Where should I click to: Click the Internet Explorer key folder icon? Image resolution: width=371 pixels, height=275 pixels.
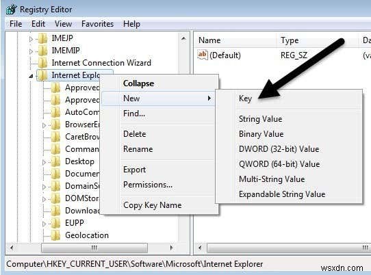[43, 75]
